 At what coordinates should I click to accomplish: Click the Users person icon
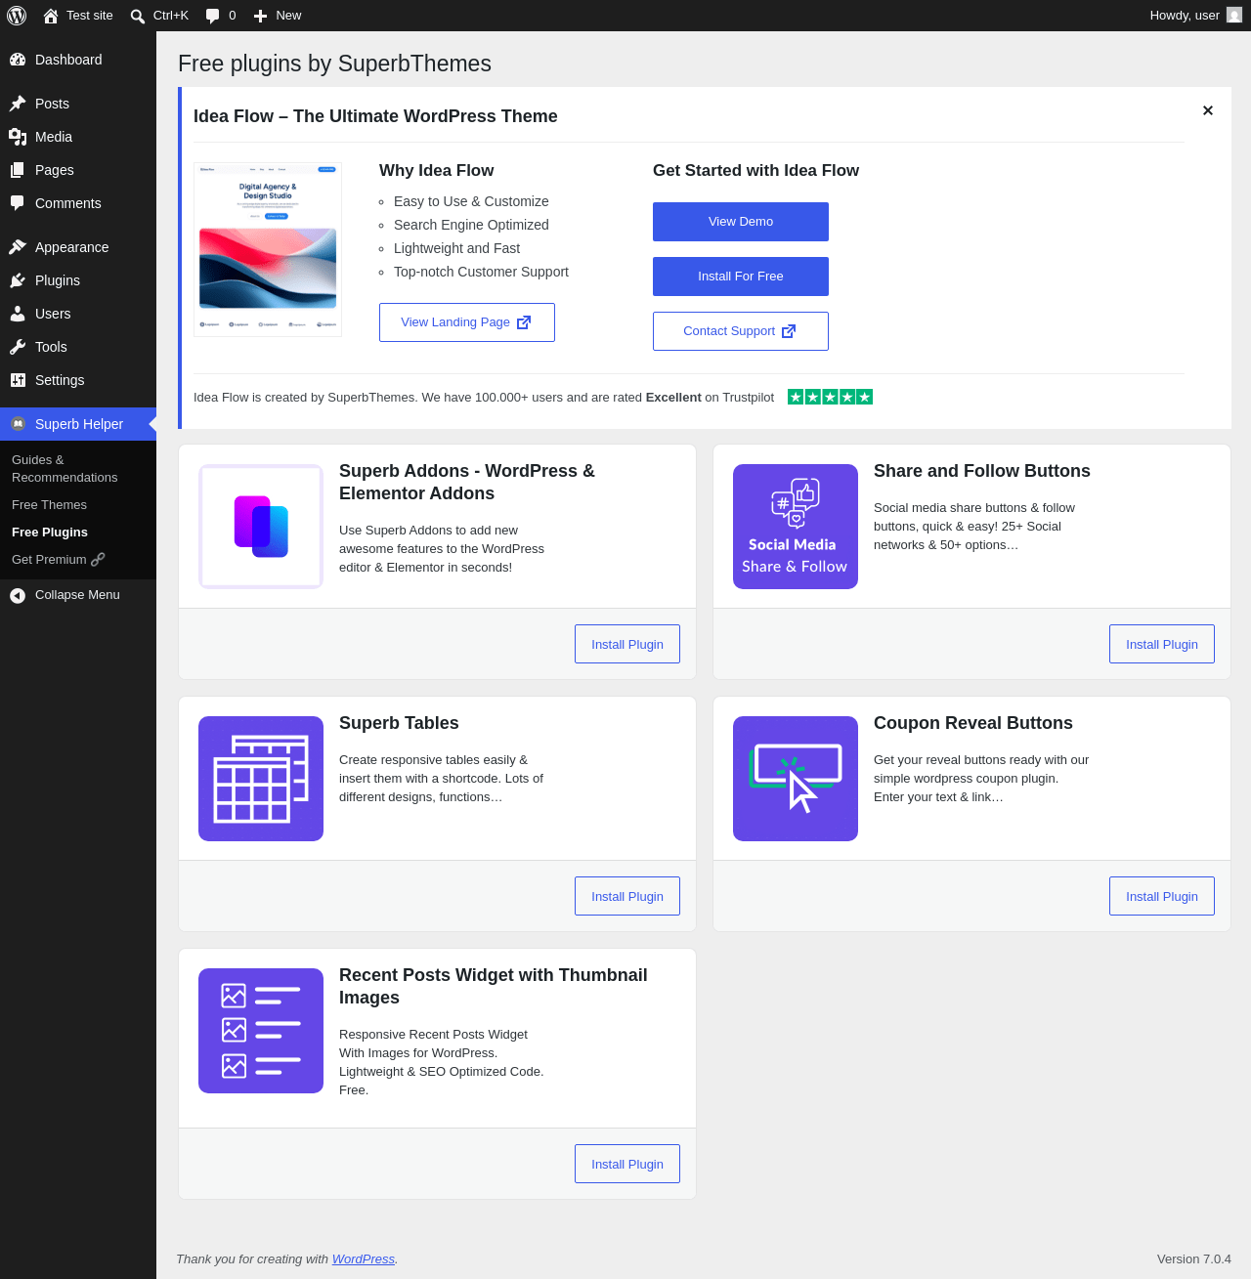(18, 314)
